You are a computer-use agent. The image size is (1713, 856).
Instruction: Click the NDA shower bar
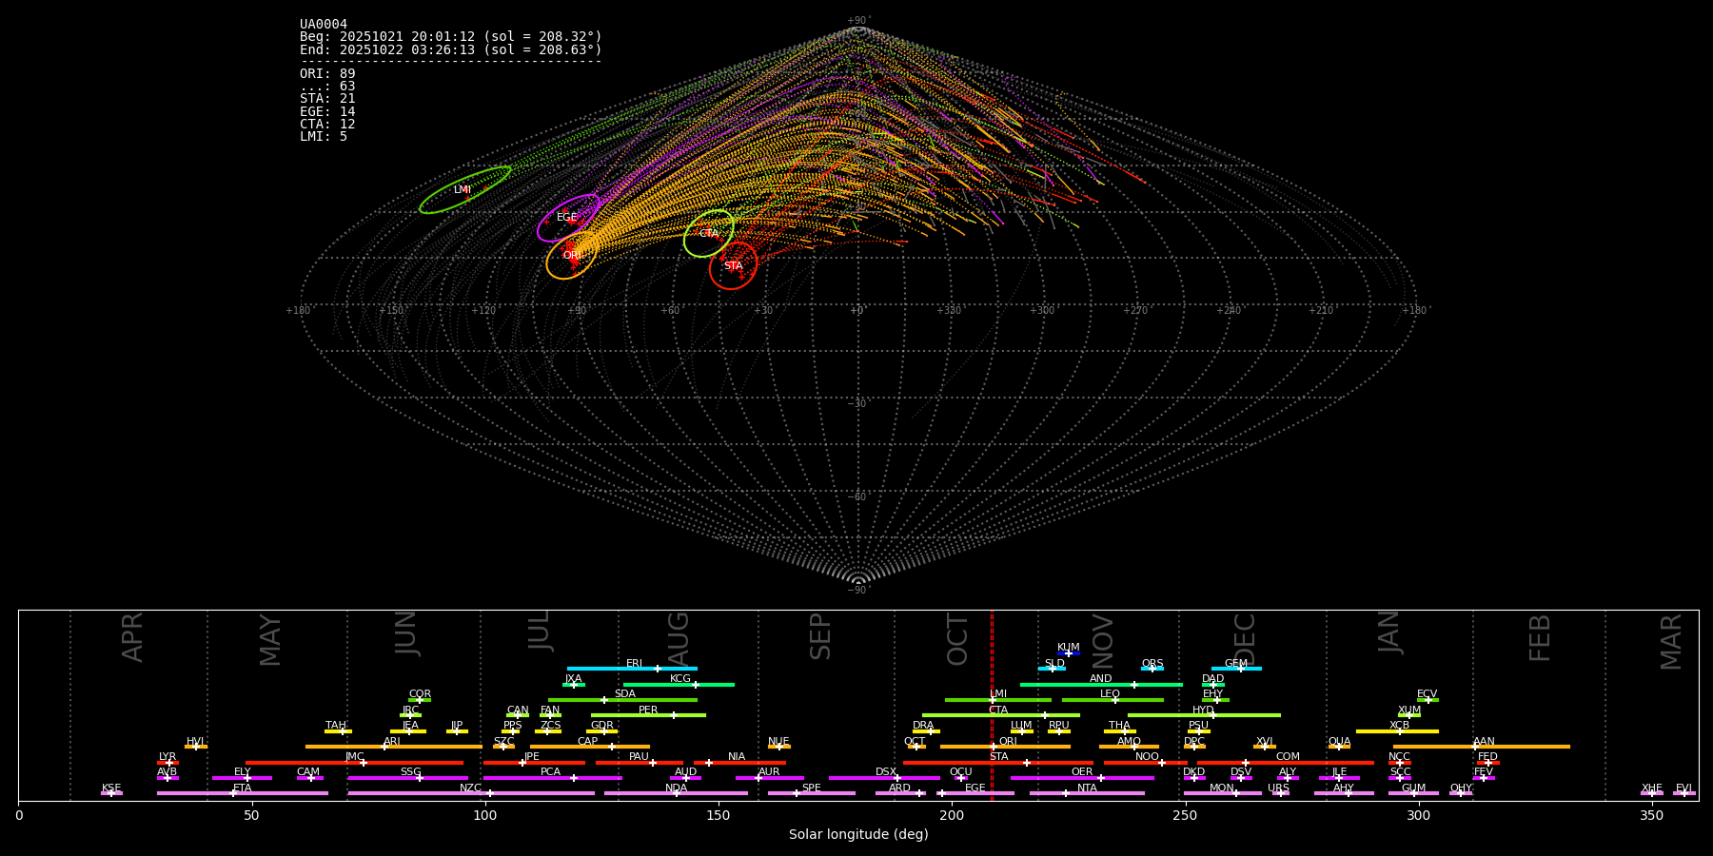point(676,793)
